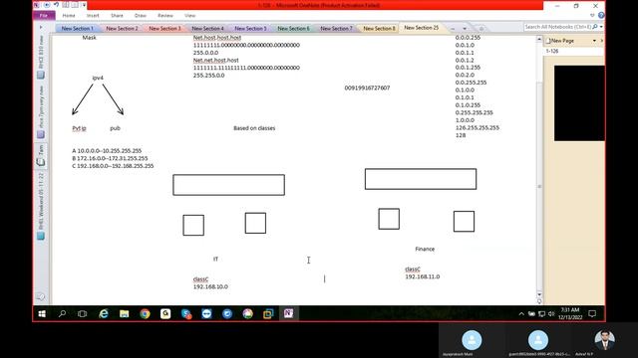
Task: Open the RHEL Weekend notebook in sidebar
Action: (x=41, y=206)
